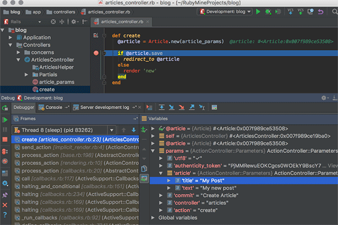Open project view settings gear

74,22
